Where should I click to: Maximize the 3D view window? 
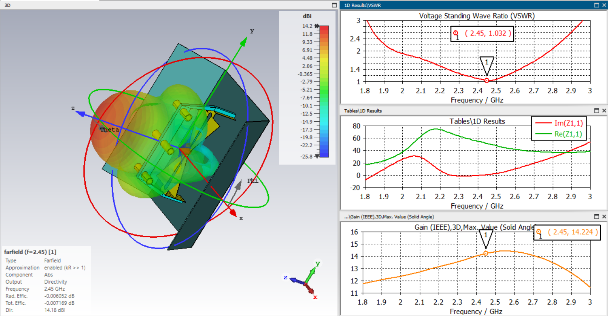(334, 5)
